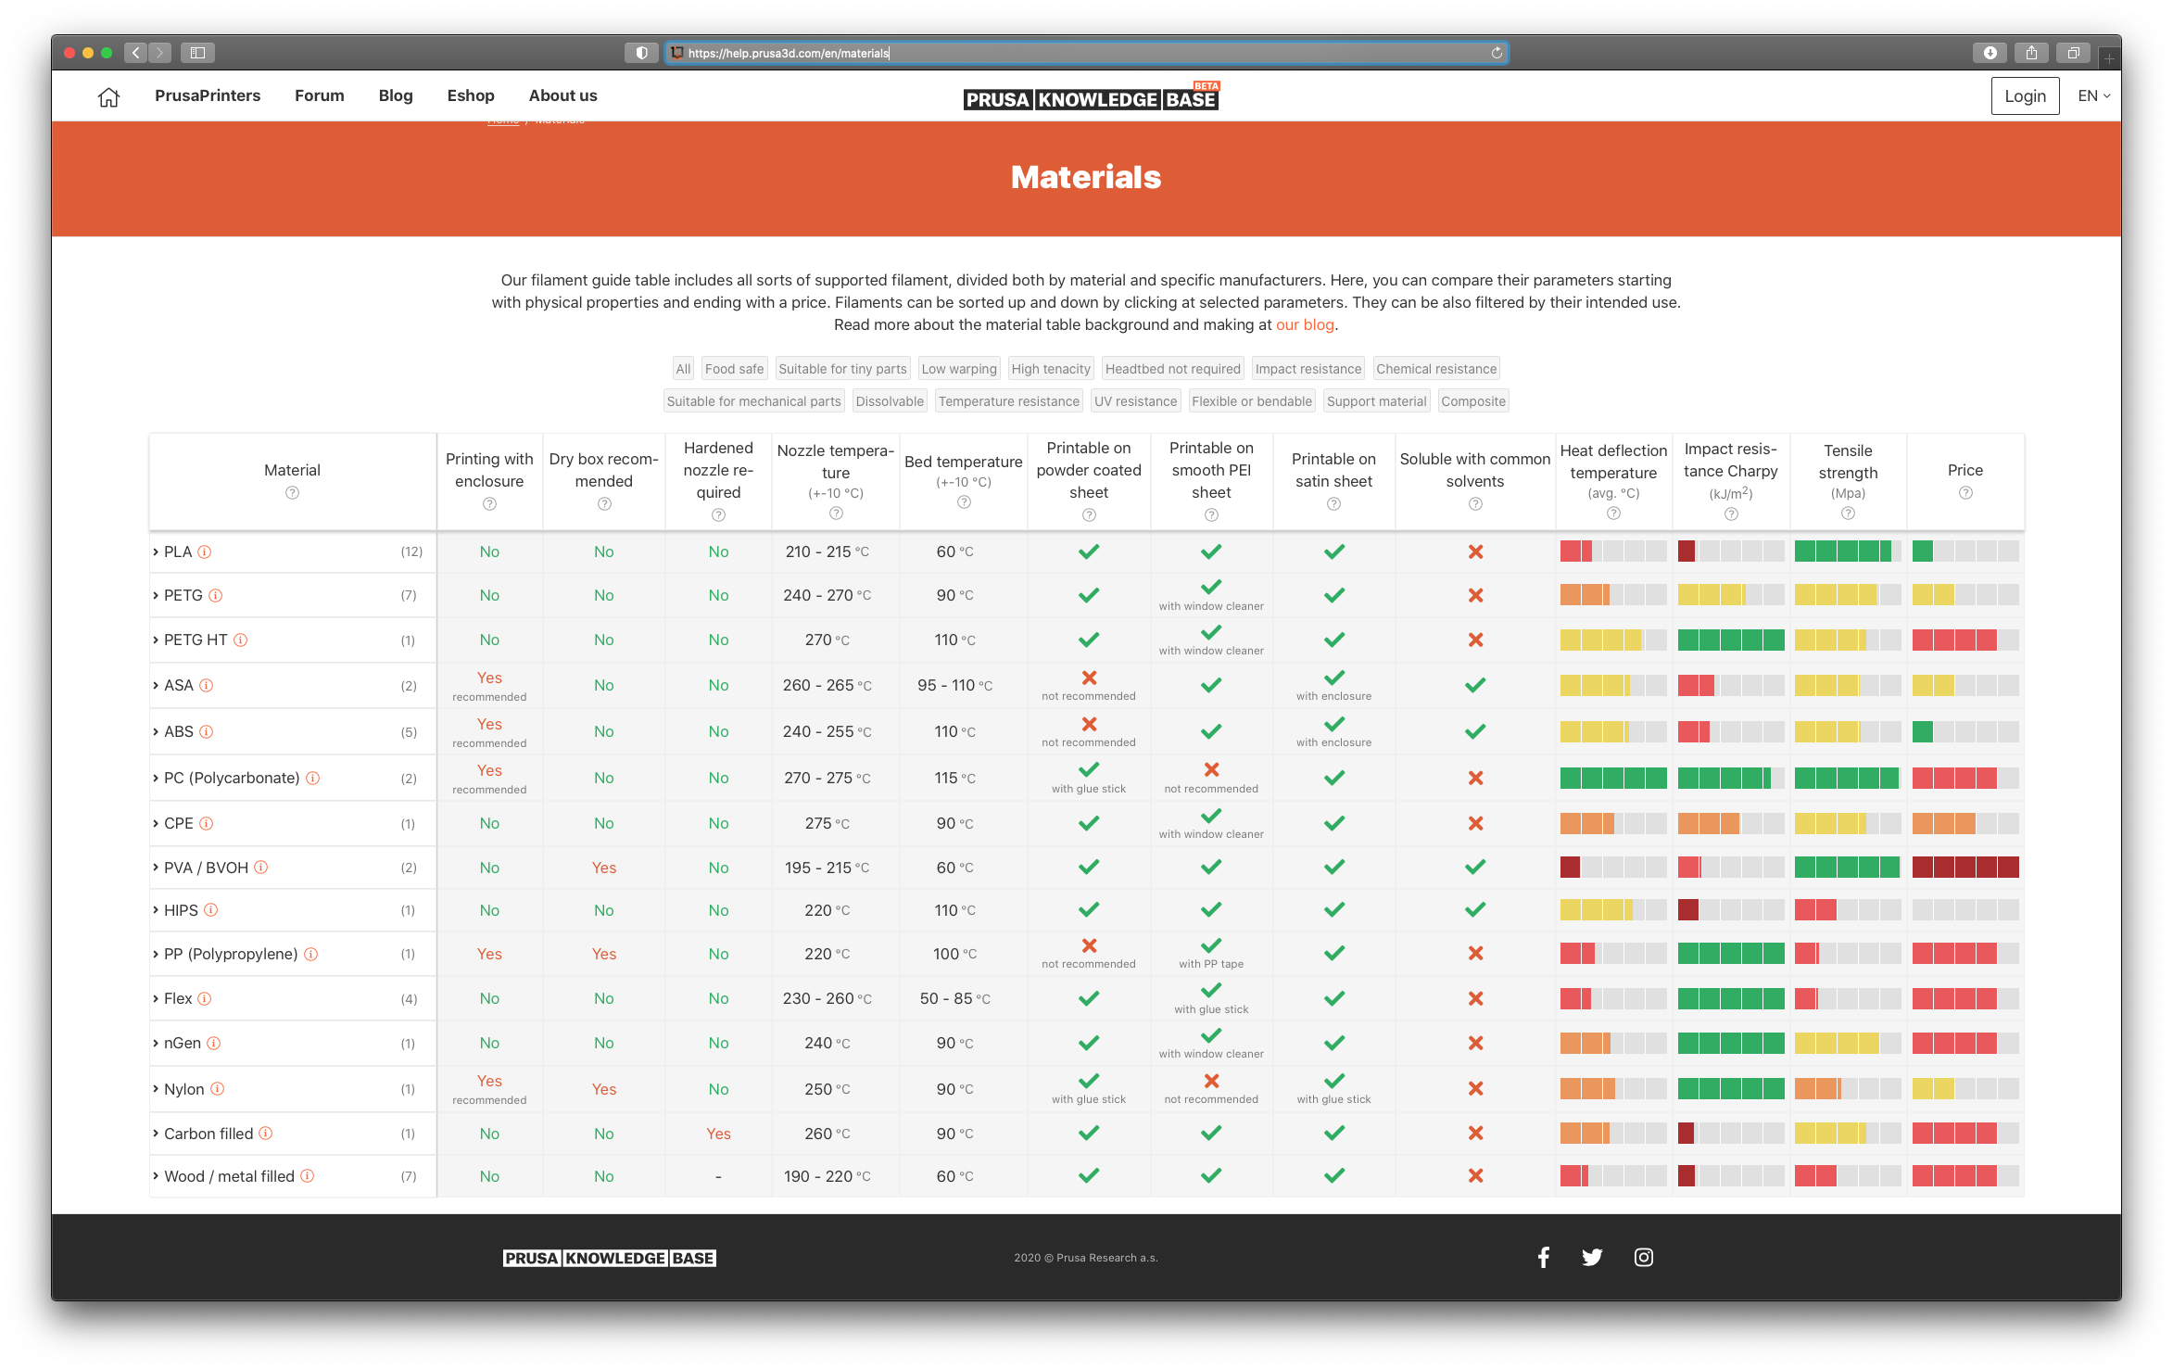
Task: Click help icon under Price header
Action: (1965, 493)
